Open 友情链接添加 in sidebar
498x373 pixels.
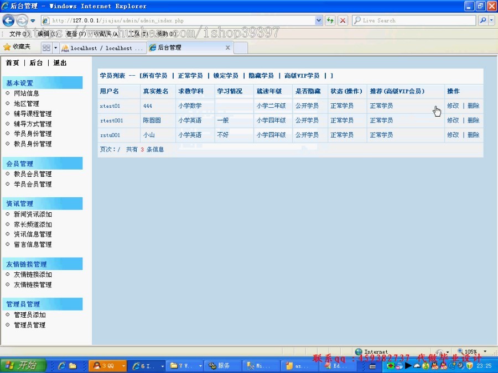pos(33,274)
